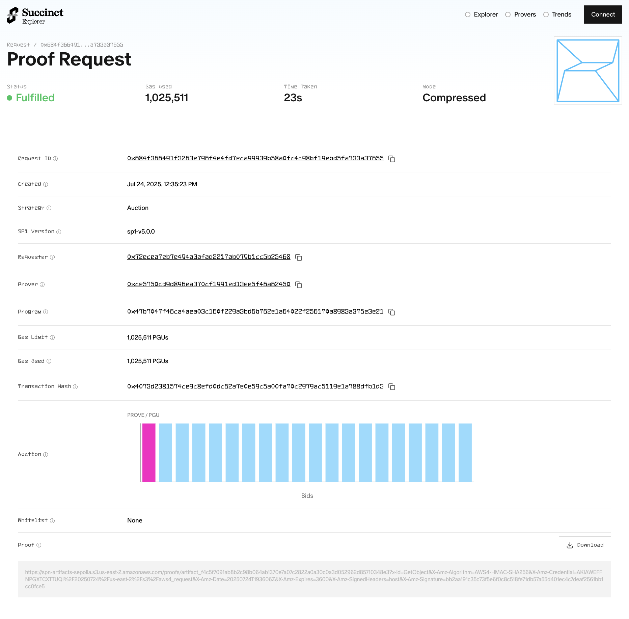The width and height of the screenshot is (629, 619).
Task: Open the Transaction Hash link
Action: tap(255, 386)
